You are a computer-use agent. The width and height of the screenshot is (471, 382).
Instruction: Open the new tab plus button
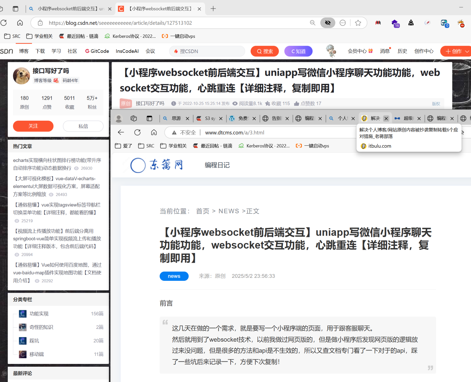[x=213, y=9]
